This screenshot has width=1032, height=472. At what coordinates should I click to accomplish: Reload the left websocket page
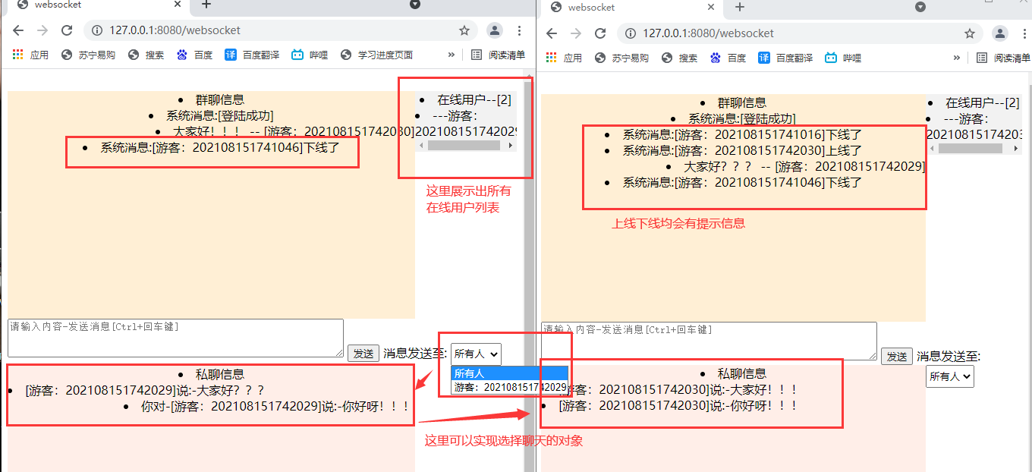coord(66,30)
